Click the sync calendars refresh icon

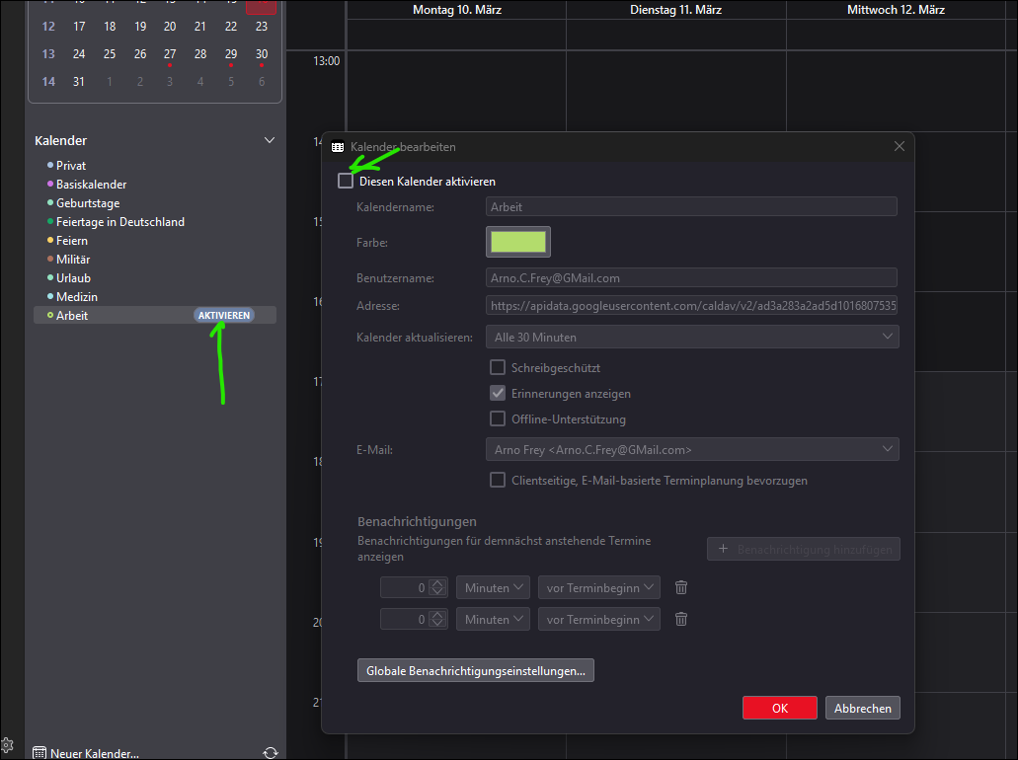click(271, 753)
